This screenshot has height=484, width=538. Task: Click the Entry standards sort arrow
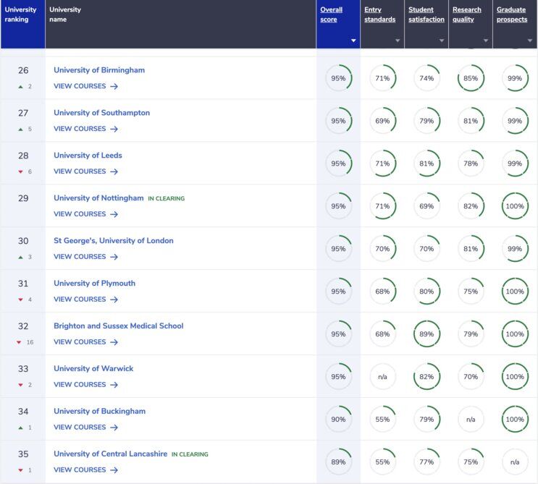point(398,41)
